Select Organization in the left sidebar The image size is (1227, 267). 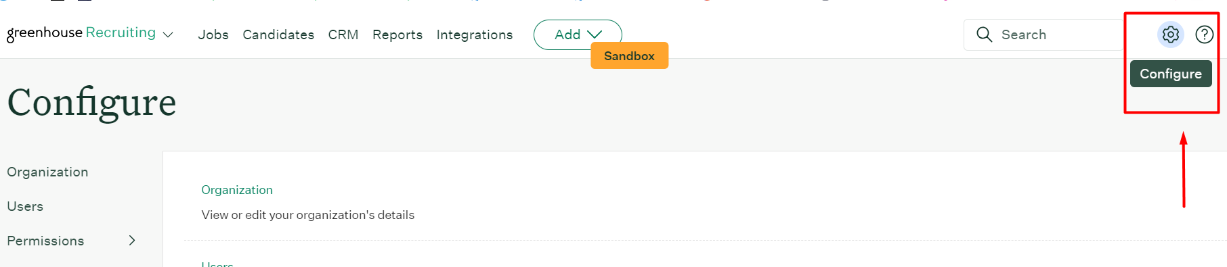coord(47,172)
